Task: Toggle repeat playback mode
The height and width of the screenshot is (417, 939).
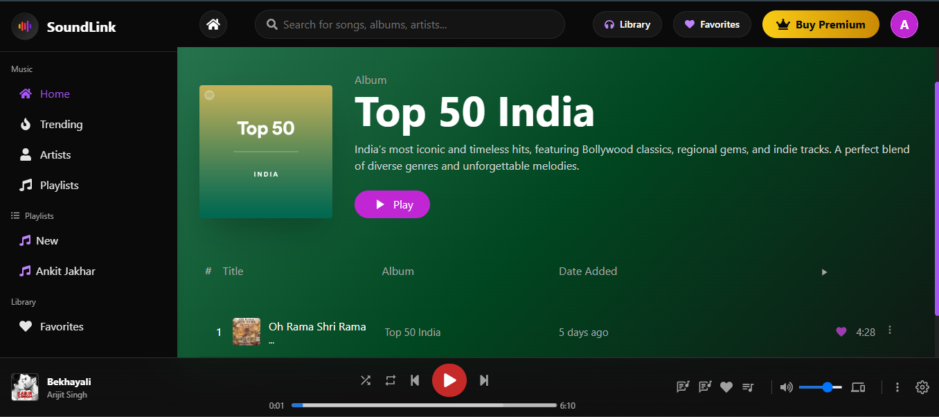Action: [390, 380]
